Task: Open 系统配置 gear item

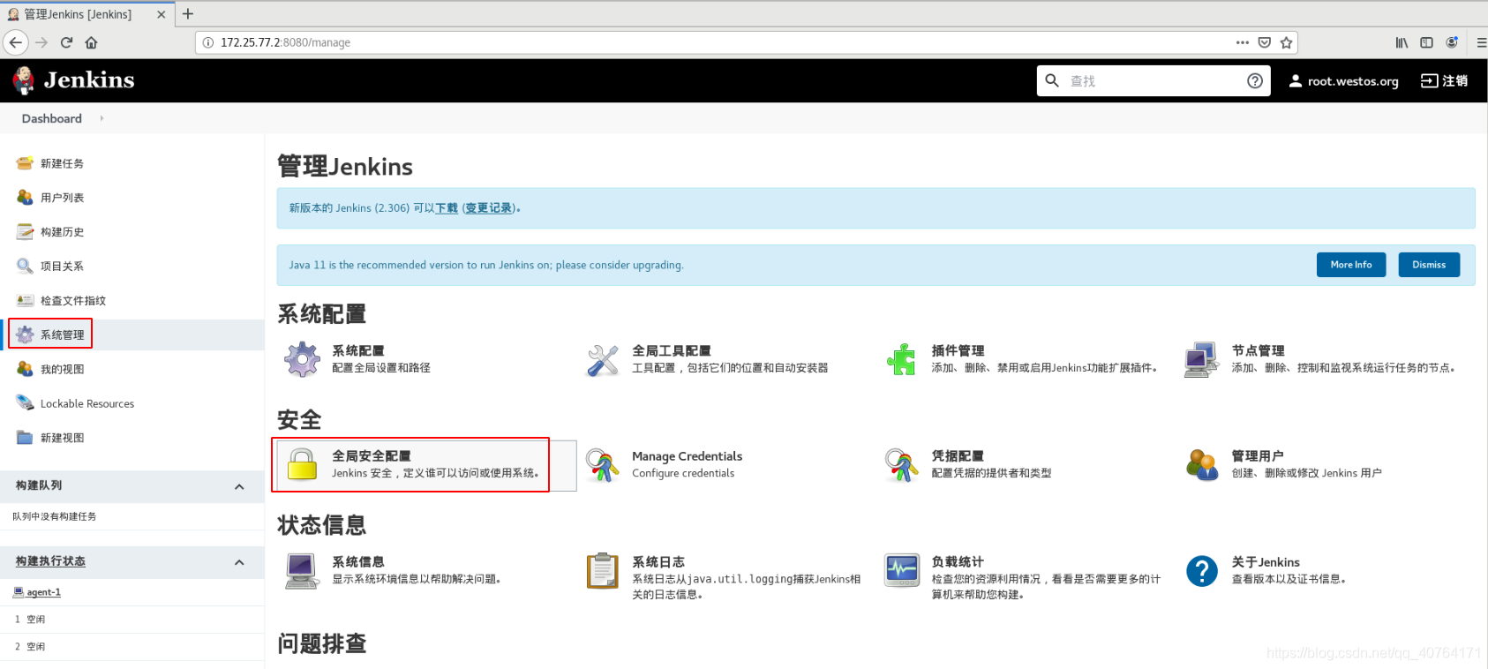Action: point(302,359)
